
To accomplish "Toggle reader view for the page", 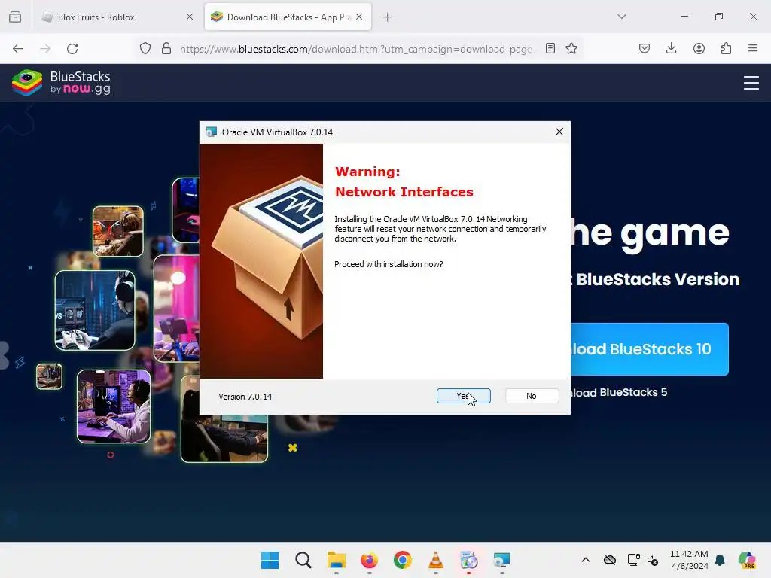I will (550, 49).
